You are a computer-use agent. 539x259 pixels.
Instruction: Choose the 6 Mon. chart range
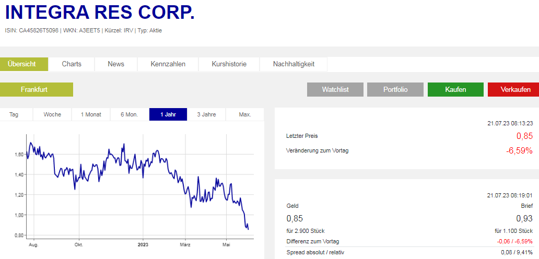pos(129,114)
